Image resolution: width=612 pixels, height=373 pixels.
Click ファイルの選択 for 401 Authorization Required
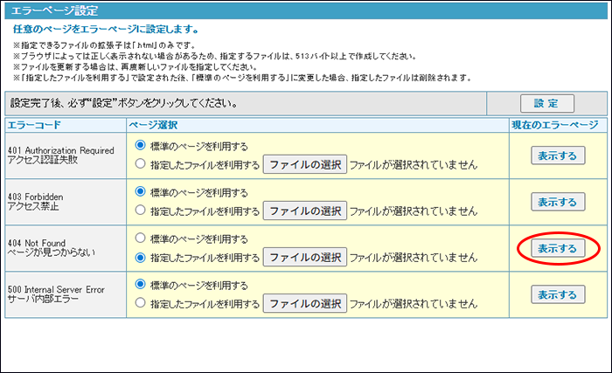pos(305,164)
